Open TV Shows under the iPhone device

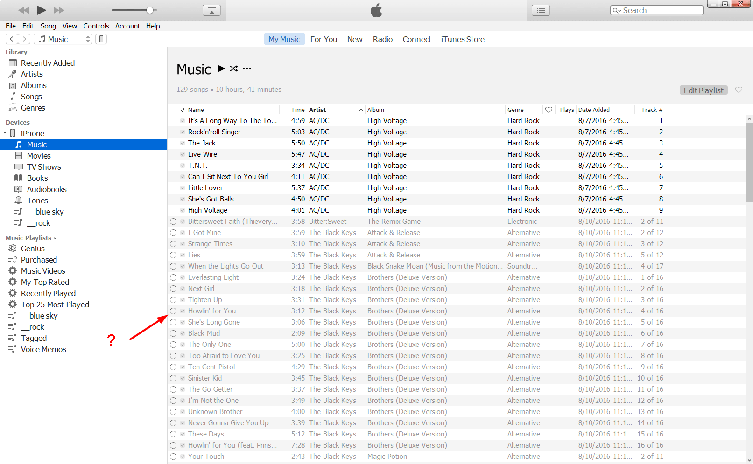point(44,167)
